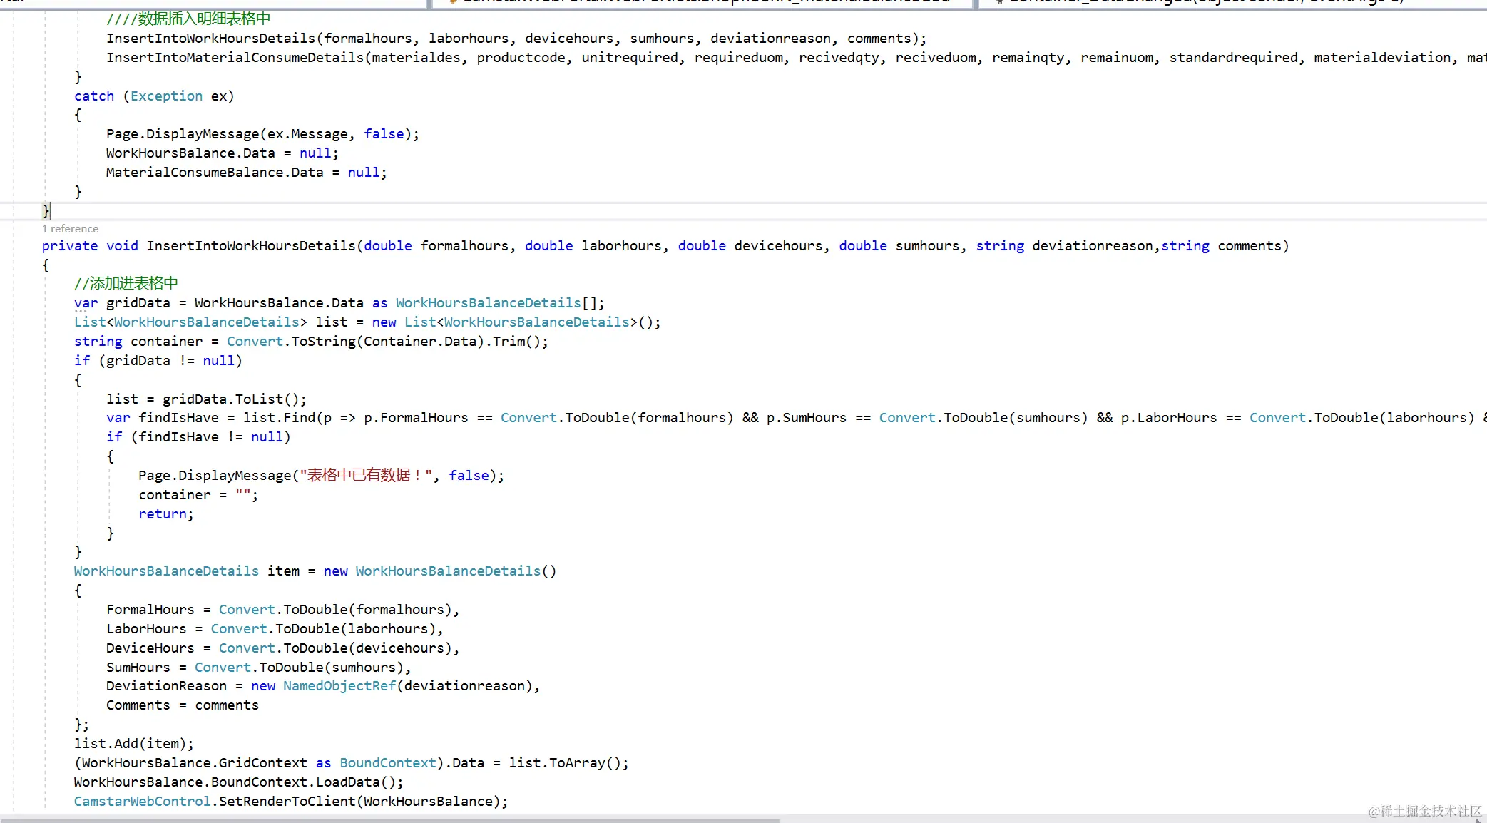Screen dimensions: 1487x823
Task: Click the 'return' keyword
Action: [164, 514]
